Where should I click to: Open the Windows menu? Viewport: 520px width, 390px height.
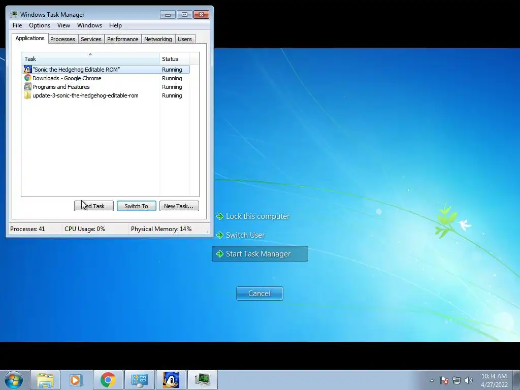tap(89, 25)
